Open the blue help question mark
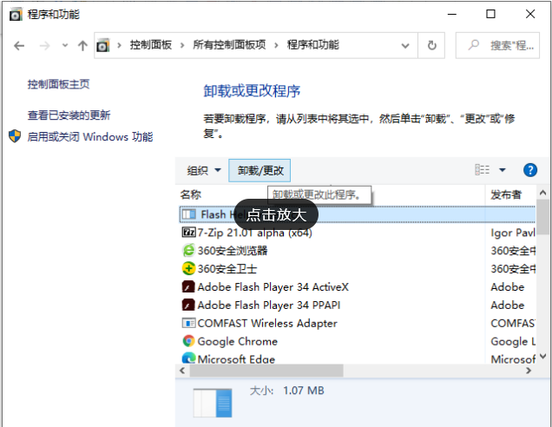552x427 pixels. pos(530,170)
